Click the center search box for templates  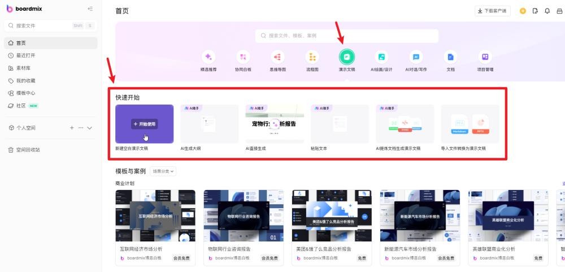click(x=347, y=36)
